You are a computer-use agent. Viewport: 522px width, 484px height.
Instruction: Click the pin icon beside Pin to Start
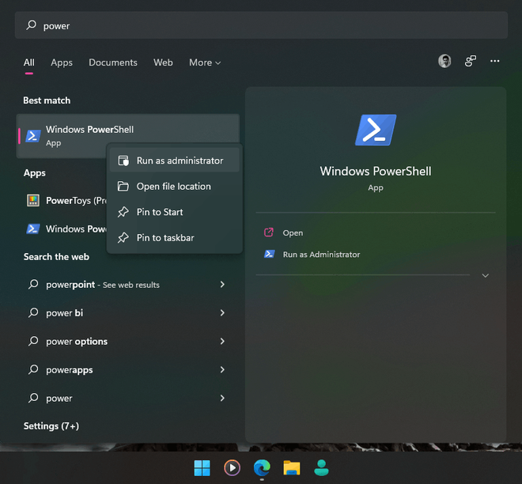coord(123,212)
